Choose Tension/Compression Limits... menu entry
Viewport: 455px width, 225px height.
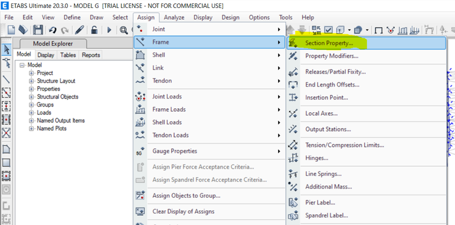(x=366, y=145)
